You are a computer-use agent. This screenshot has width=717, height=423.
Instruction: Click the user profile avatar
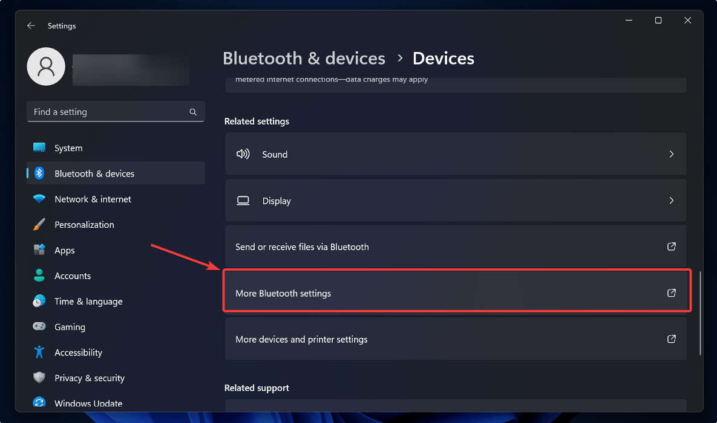coord(46,66)
